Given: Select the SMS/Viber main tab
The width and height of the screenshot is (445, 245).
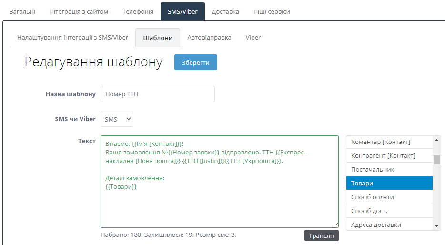Looking at the screenshot, I should tap(182, 11).
